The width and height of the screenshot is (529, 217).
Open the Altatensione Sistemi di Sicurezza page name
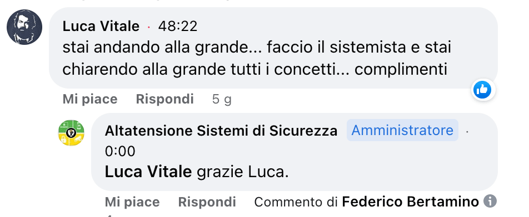pyautogui.click(x=221, y=131)
